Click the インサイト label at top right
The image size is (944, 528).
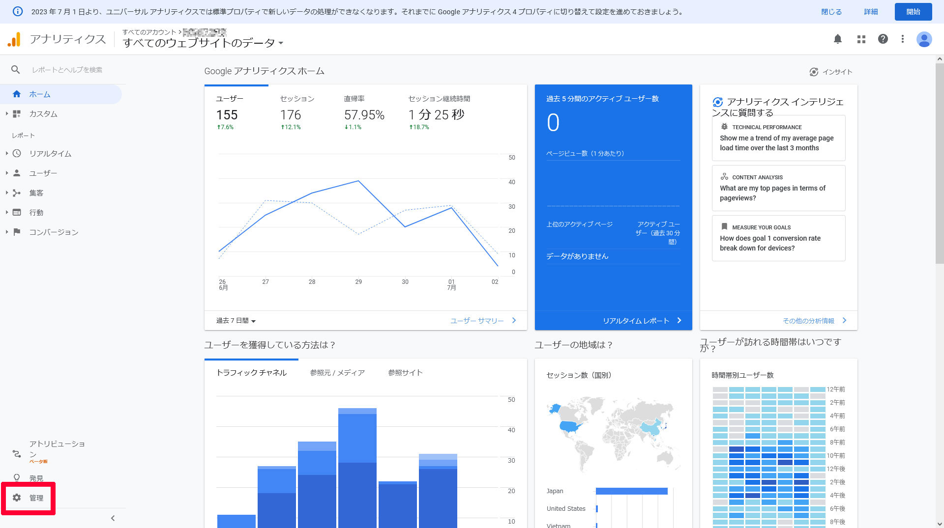(837, 72)
